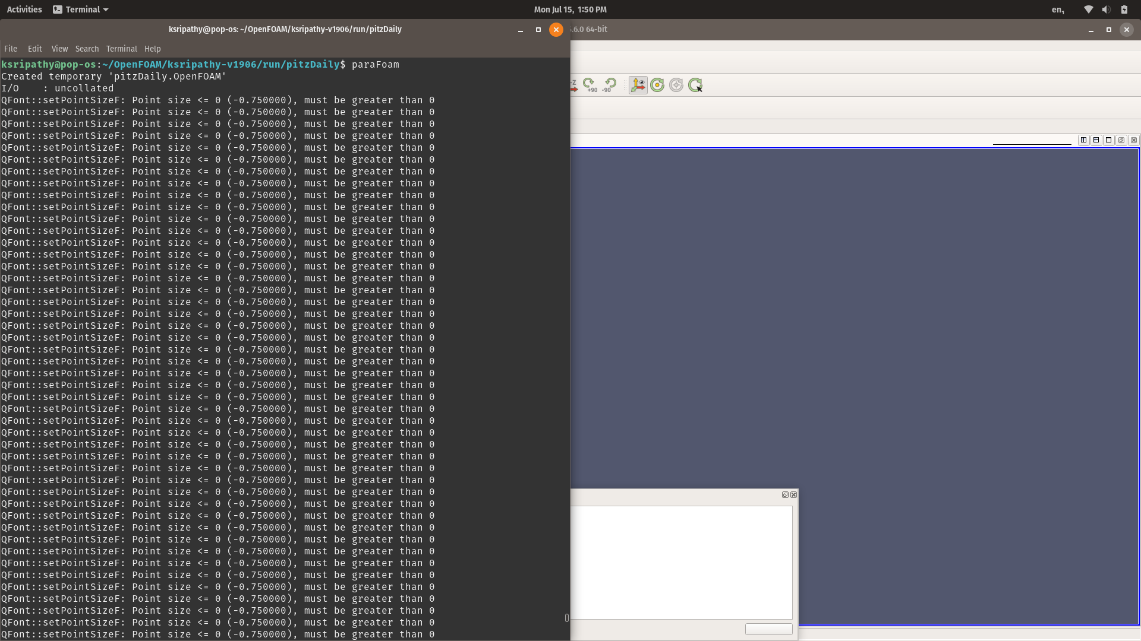Toggle orientation axes visibility in ParaView

point(638,85)
